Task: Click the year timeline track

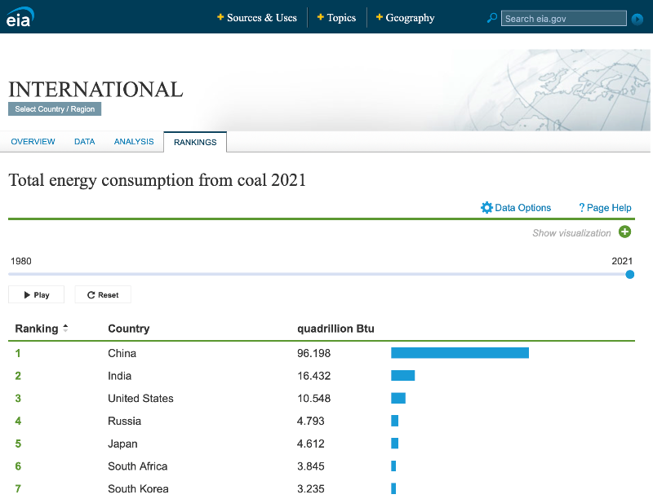Action: coord(319,275)
